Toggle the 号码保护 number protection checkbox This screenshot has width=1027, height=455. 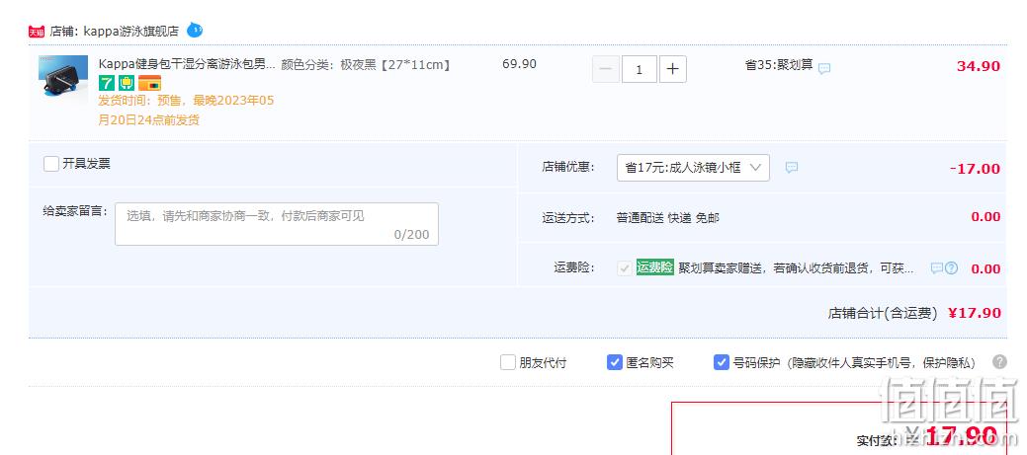point(722,362)
